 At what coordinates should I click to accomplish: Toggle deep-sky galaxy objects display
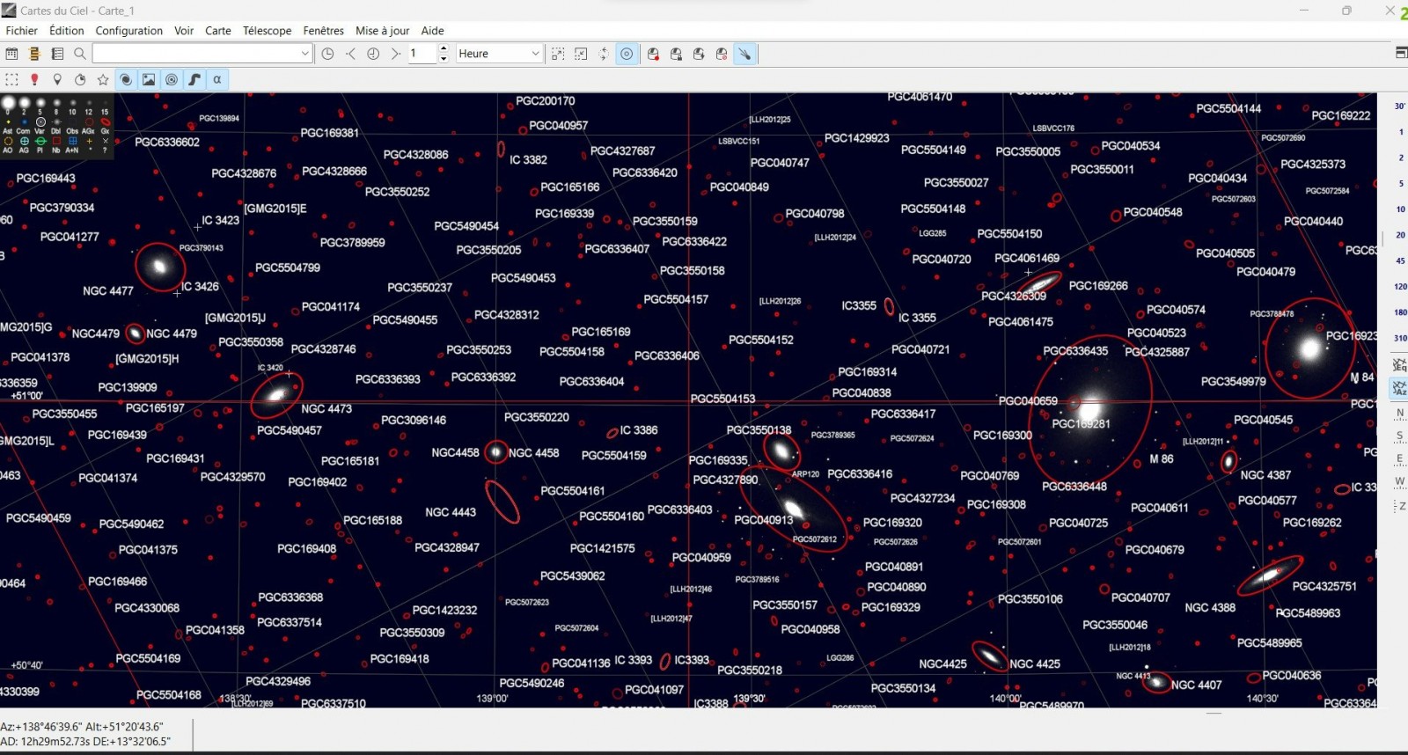126,79
